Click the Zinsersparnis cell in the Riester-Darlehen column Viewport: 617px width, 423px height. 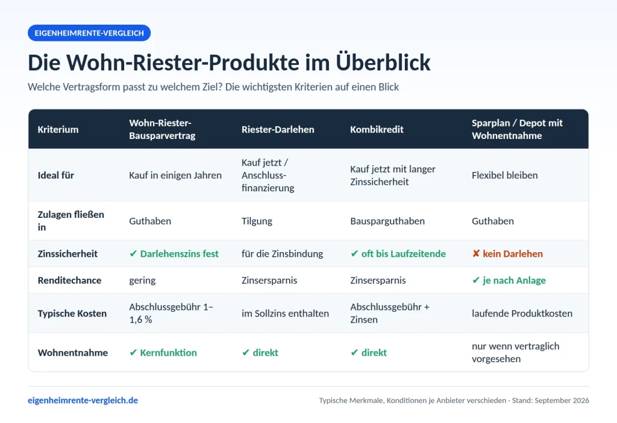point(269,280)
